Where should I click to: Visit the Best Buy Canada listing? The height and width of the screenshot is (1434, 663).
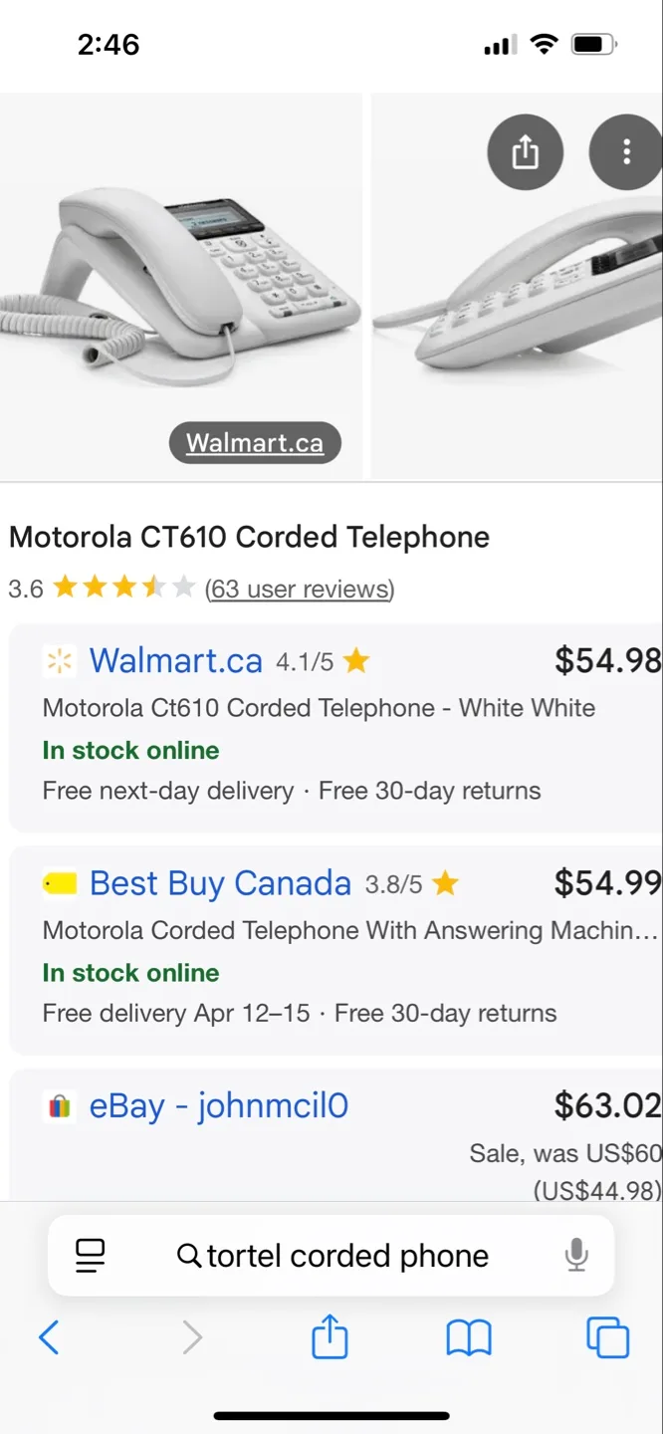pyautogui.click(x=220, y=883)
